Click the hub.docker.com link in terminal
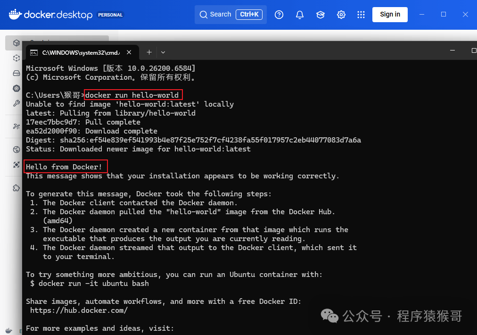477x335 pixels. click(79, 310)
